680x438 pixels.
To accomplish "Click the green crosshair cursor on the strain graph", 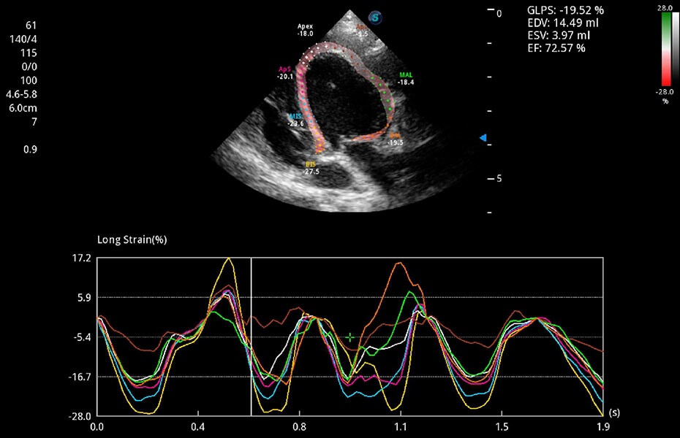I will point(351,337).
